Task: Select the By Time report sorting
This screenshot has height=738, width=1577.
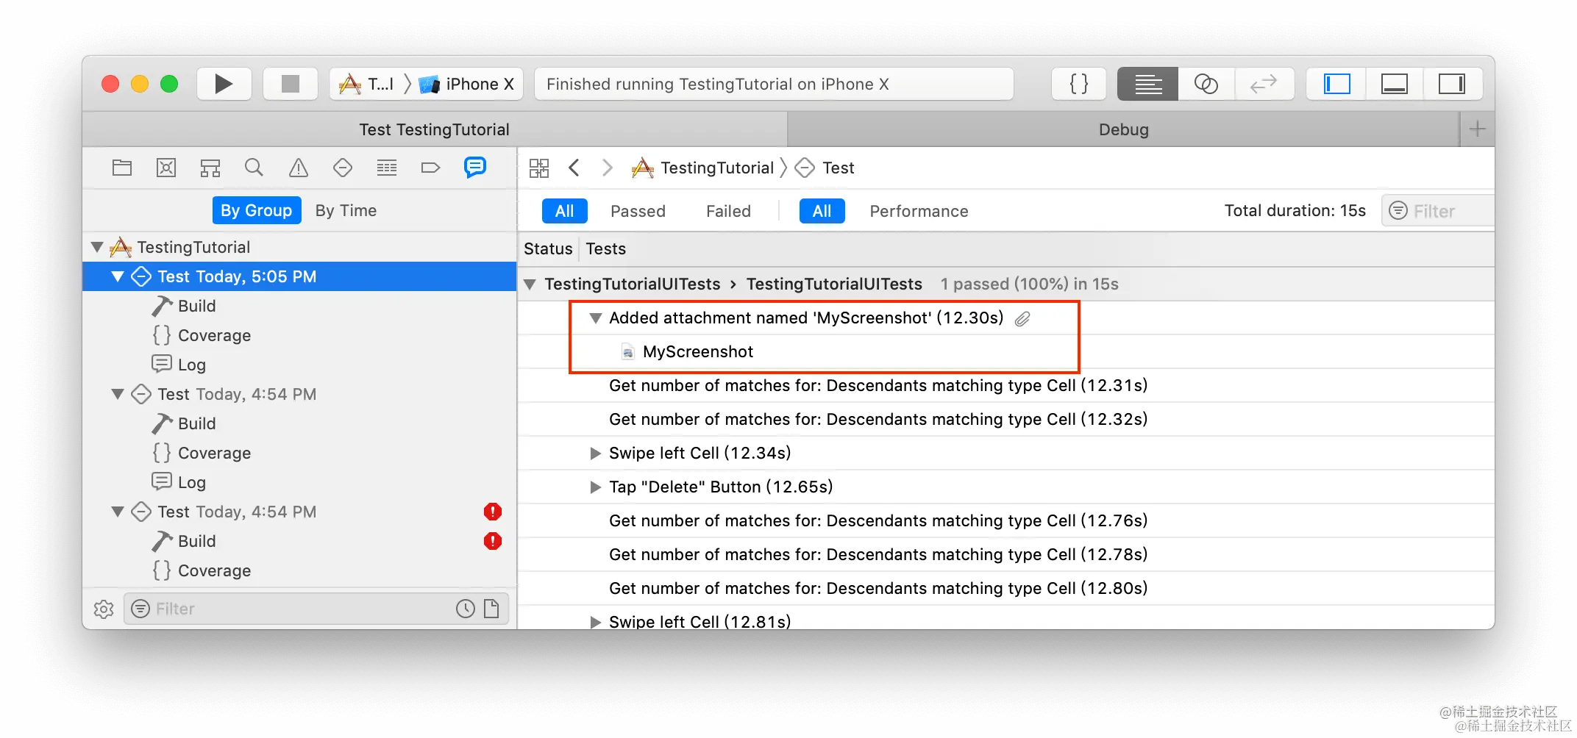Action: [x=346, y=210]
